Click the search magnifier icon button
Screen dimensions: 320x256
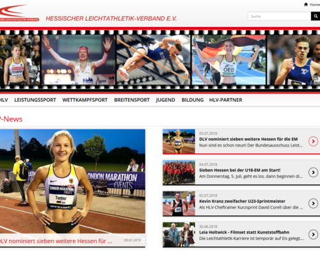coord(316,16)
